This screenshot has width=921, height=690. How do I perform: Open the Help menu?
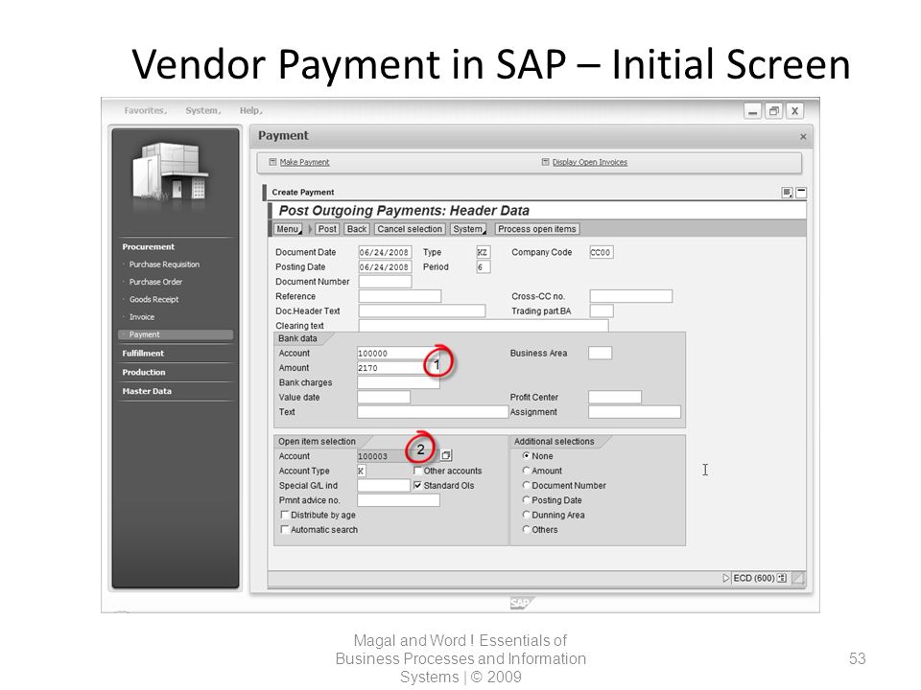[250, 110]
